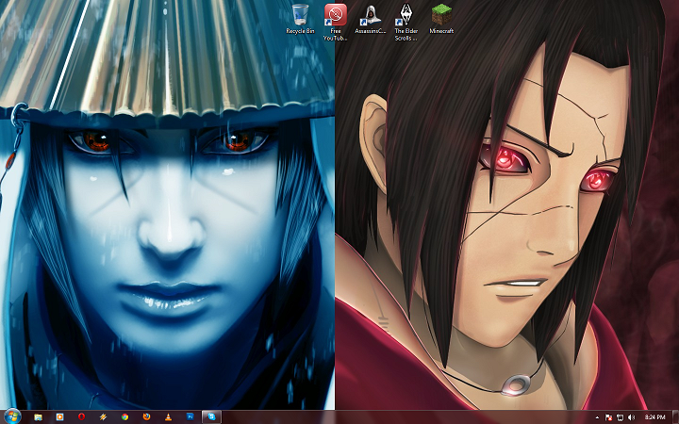Start Minecraft from the desktop icon
Screen dimensions: 679x424
tap(441, 15)
